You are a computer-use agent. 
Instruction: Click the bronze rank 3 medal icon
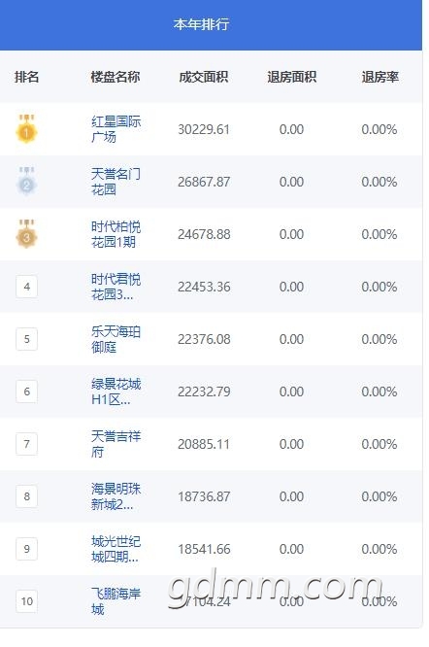(27, 234)
